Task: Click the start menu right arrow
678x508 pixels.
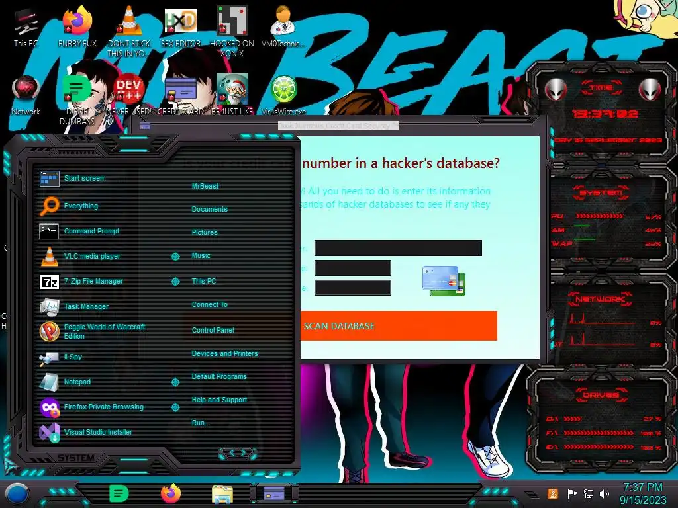Action: [244, 452]
